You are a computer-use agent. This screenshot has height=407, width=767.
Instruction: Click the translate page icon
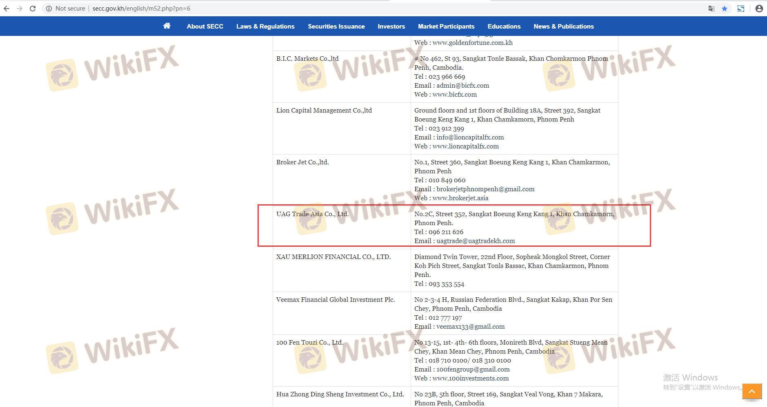[711, 9]
